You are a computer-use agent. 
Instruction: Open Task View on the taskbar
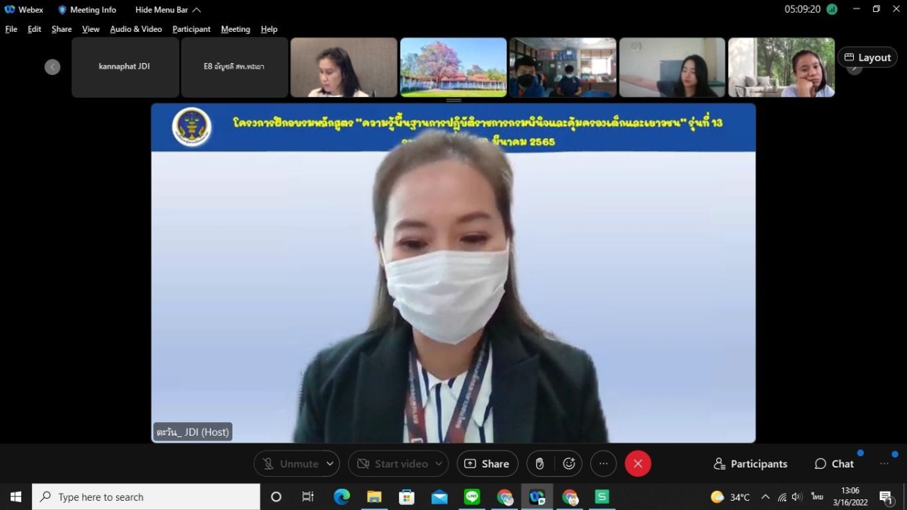pyautogui.click(x=308, y=497)
